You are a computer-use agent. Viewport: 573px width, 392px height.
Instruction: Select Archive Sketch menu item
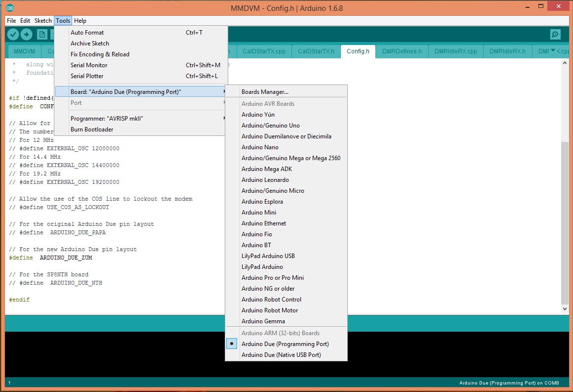141,43
